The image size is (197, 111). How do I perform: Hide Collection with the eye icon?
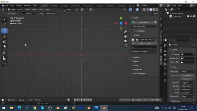click(x=191, y=16)
